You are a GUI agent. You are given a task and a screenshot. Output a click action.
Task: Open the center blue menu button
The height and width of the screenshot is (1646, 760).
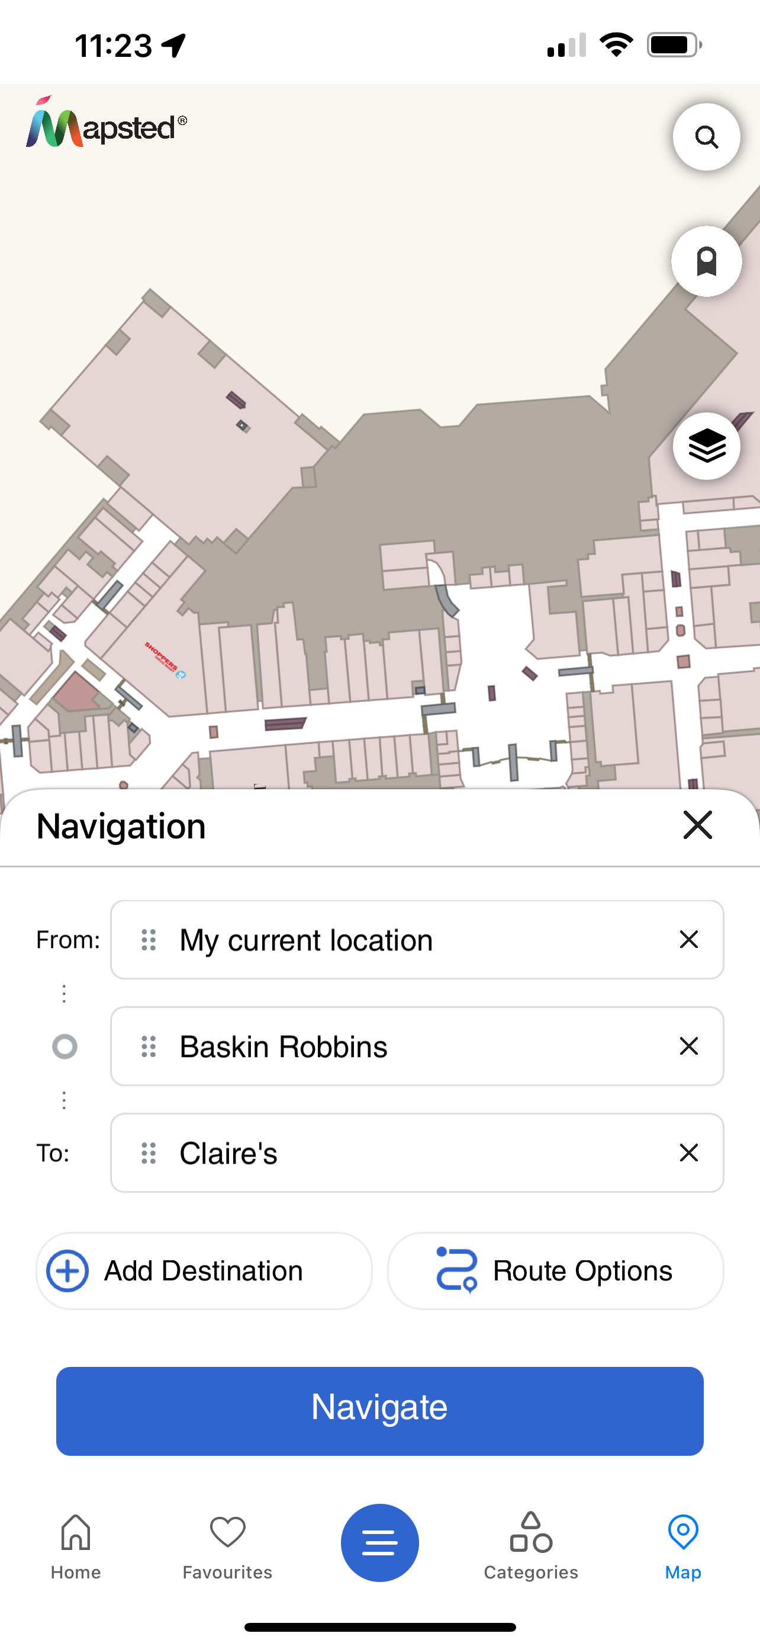point(379,1543)
